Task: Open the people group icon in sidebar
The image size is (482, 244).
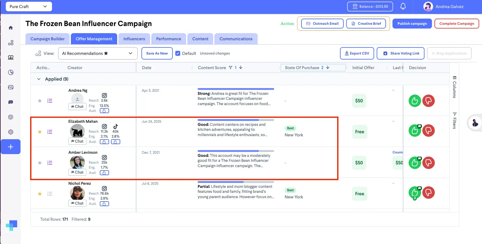Action: 11,57
